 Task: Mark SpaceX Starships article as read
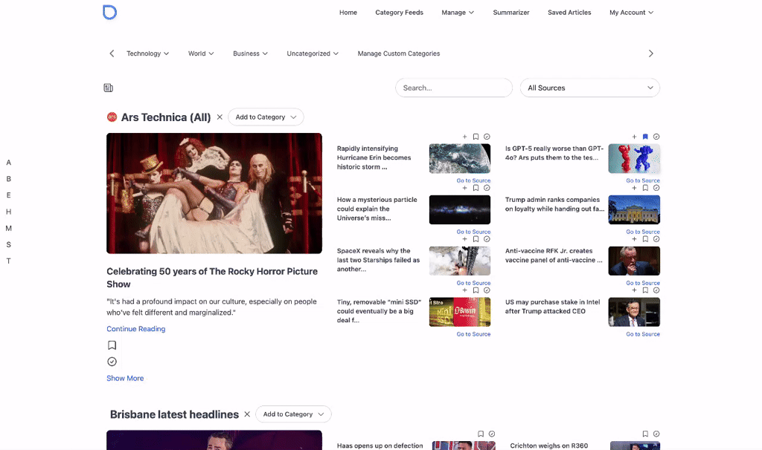(x=487, y=239)
